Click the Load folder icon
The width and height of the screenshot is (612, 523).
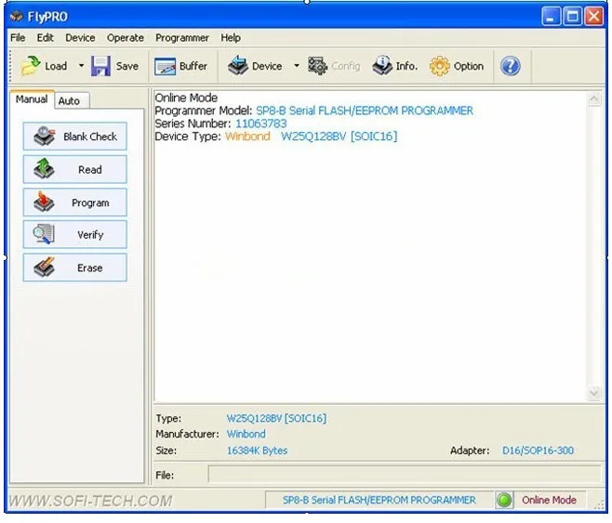pyautogui.click(x=31, y=65)
